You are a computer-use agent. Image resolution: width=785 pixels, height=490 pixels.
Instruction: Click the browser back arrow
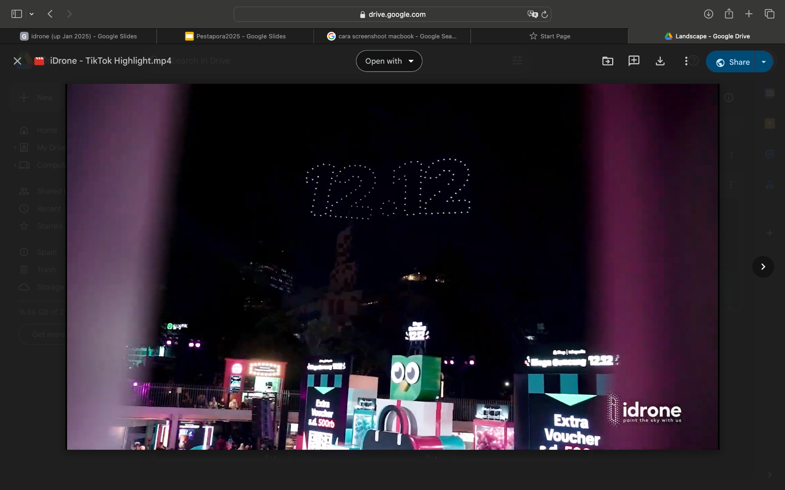point(50,14)
